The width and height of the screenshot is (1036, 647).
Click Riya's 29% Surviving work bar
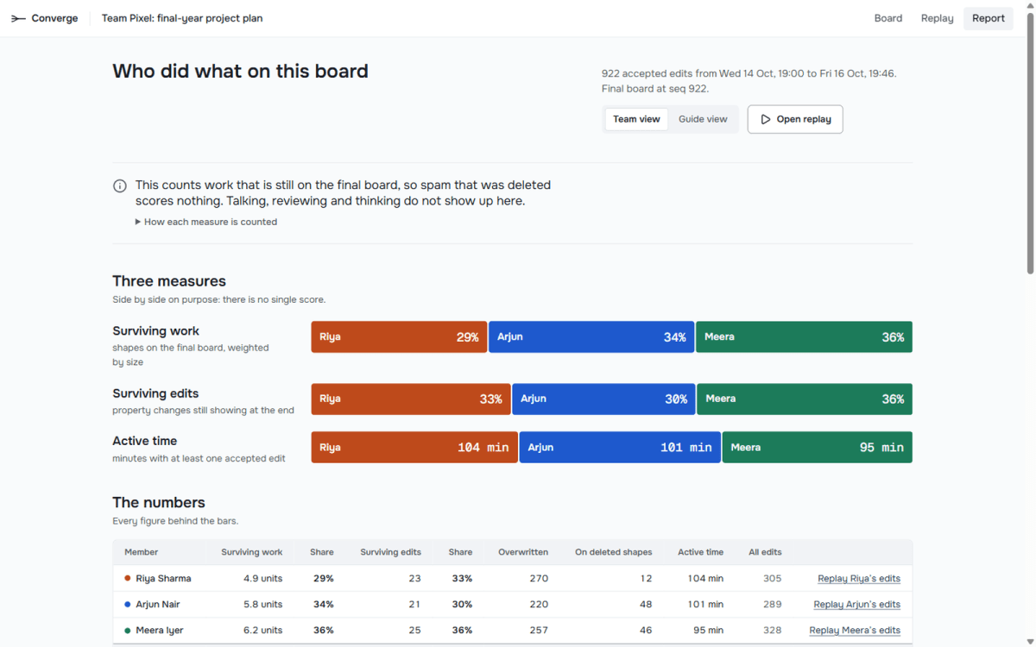[x=399, y=337]
